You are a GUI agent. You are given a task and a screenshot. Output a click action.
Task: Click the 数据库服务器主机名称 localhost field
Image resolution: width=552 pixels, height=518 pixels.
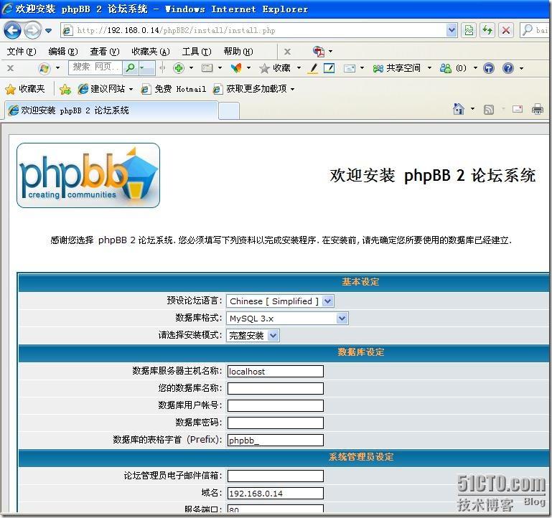click(x=276, y=371)
